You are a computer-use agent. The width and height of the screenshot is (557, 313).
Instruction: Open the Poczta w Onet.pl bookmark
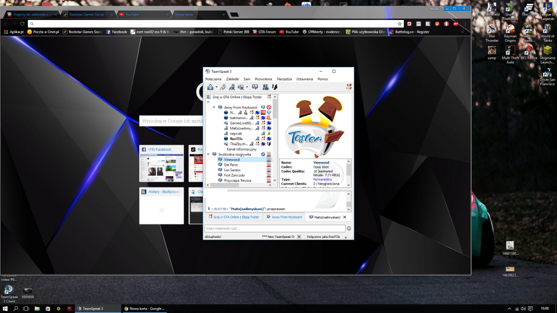[43, 32]
